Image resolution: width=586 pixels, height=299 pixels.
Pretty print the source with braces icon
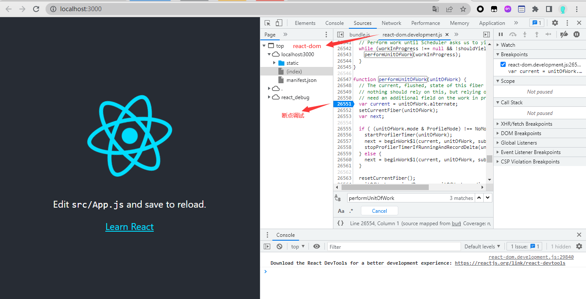340,223
